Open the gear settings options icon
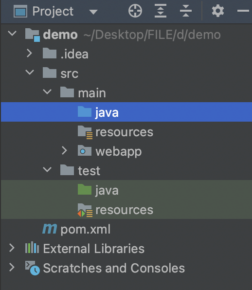 (218, 11)
